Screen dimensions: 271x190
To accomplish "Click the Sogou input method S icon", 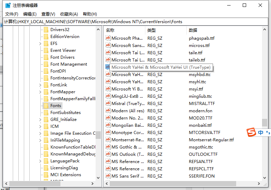I will click(252, 132).
